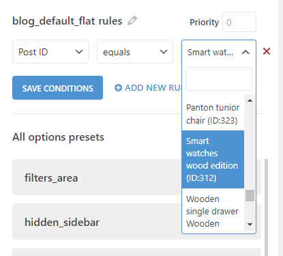Screen dimensions: 283x256
Task: Remove the rule with red X icon
Action: click(267, 51)
